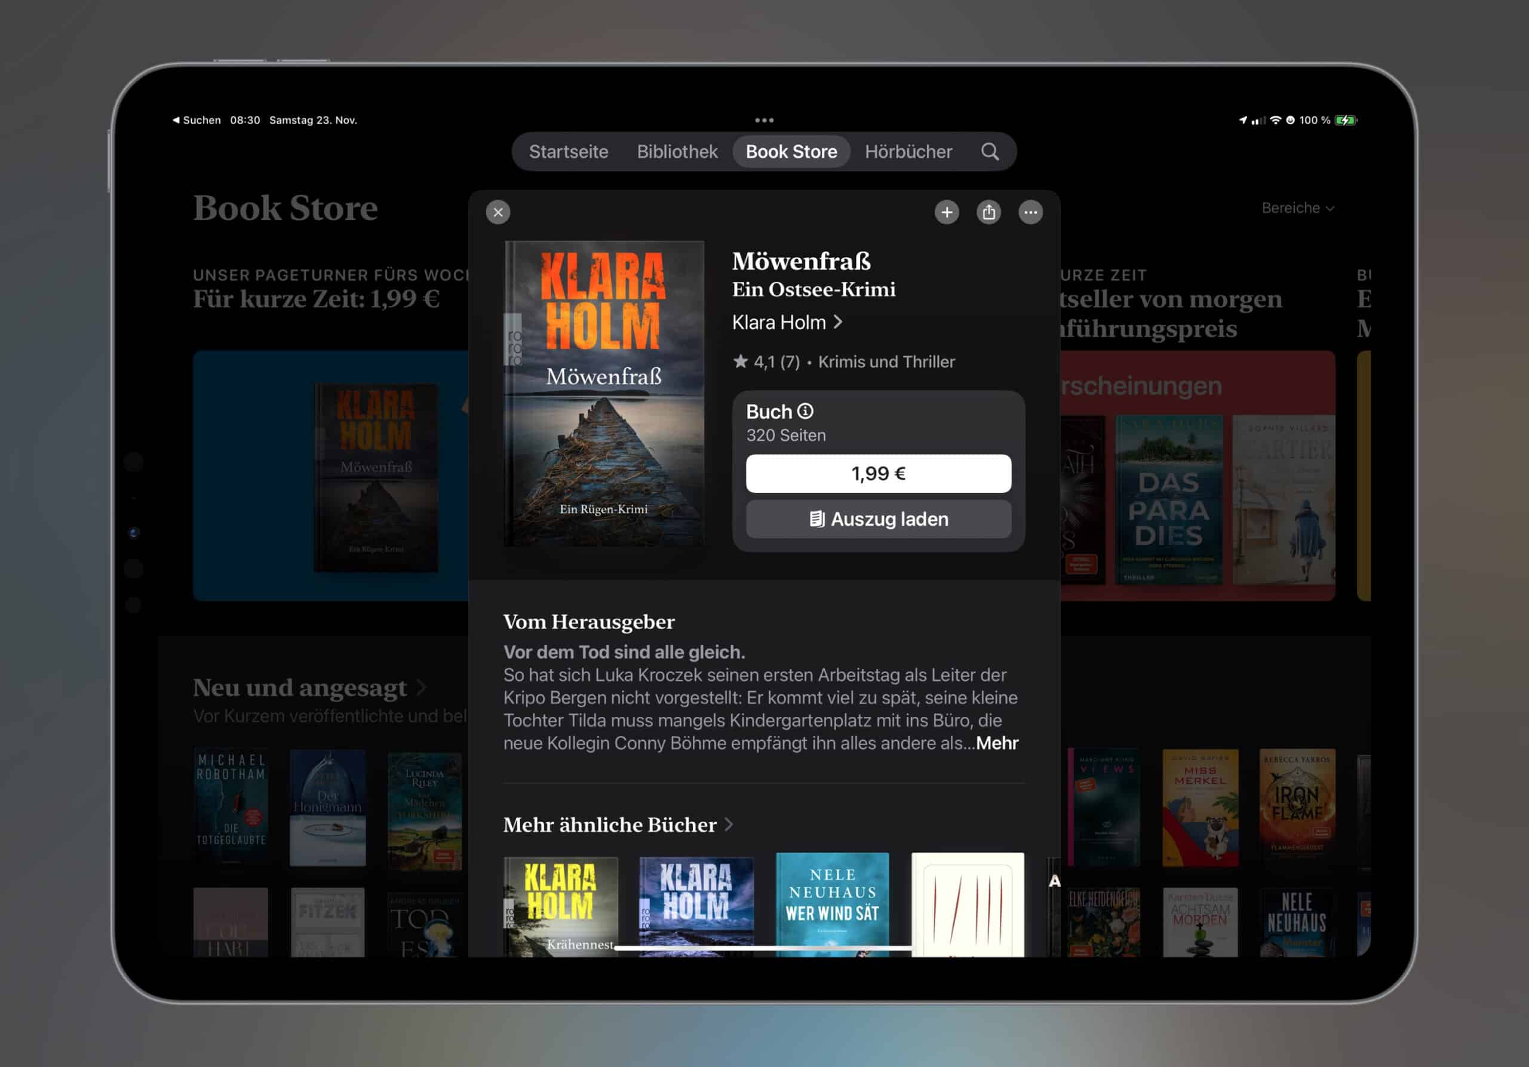Open Krähennest cover in similar books
Screen dimensions: 1529x1067
point(561,906)
